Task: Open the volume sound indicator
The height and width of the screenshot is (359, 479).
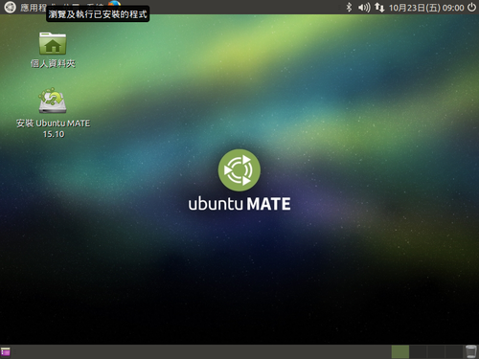Action: tap(364, 7)
